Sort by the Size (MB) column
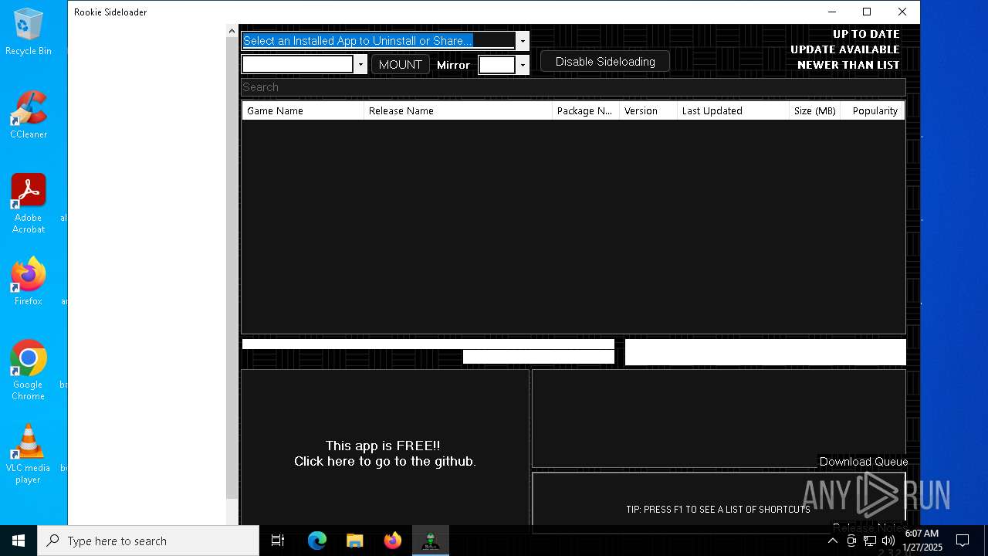Image resolution: width=988 pixels, height=556 pixels. tap(815, 110)
